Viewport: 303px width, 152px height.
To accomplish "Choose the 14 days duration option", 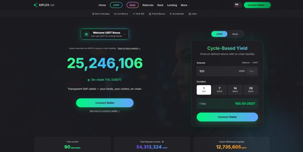I will [x=235, y=90].
